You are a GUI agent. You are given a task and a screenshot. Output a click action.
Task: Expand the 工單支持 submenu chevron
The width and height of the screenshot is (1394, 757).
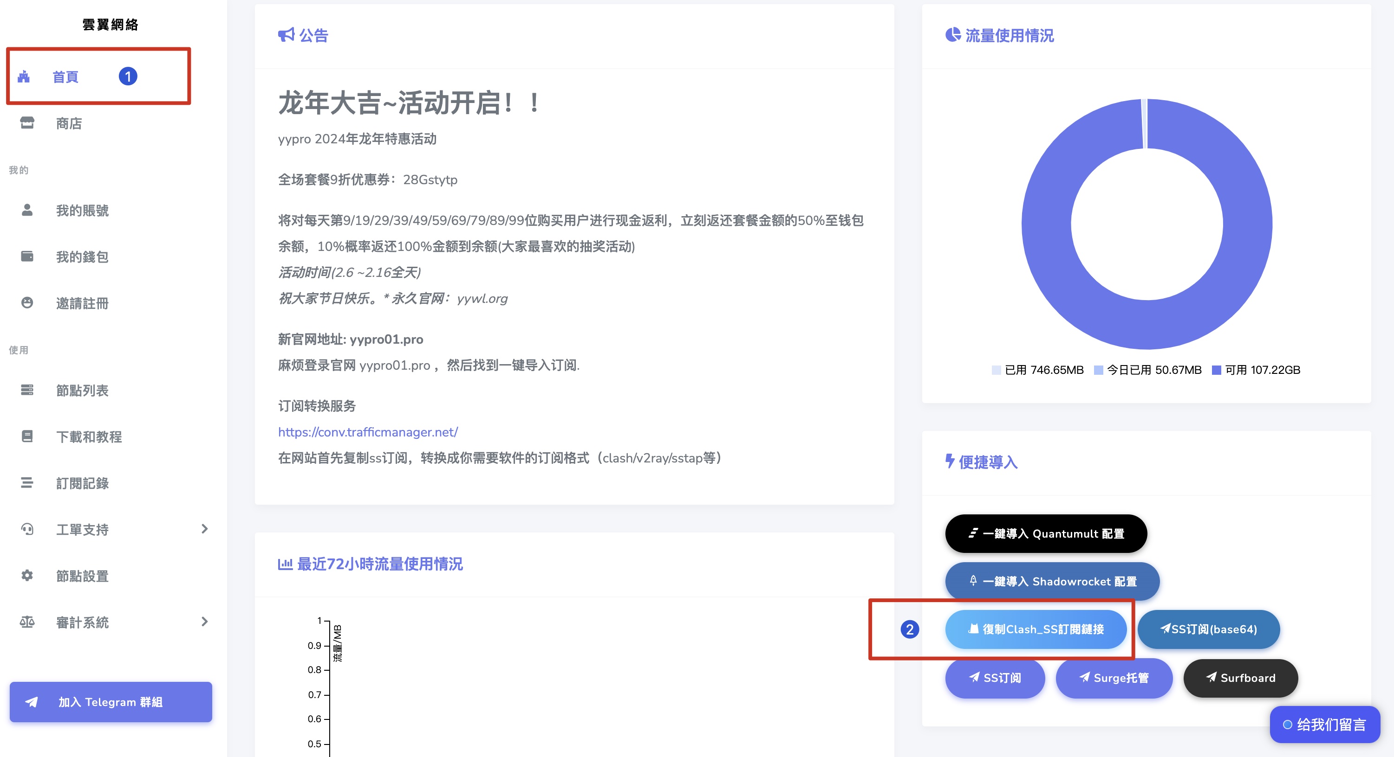pyautogui.click(x=205, y=529)
